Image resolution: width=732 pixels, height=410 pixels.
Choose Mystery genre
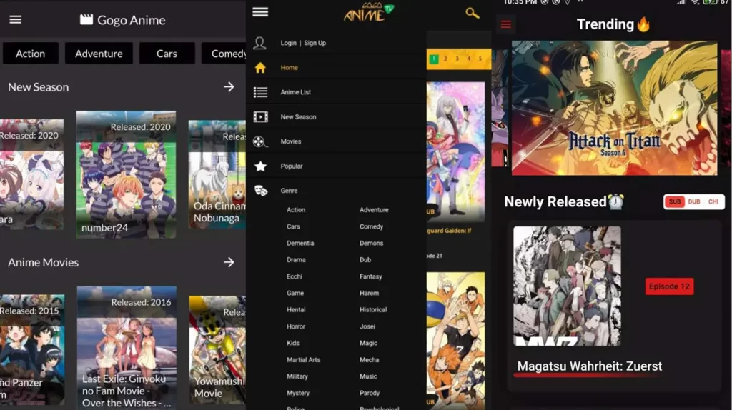coord(298,393)
